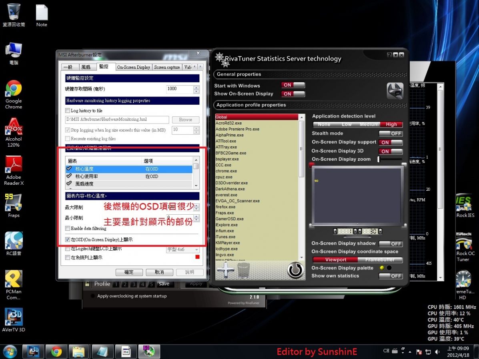
Task: Pick the black On-Screen Display palette color
Action: (x=389, y=268)
